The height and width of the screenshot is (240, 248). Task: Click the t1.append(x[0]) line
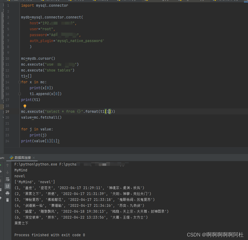pyautogui.click(x=45, y=94)
